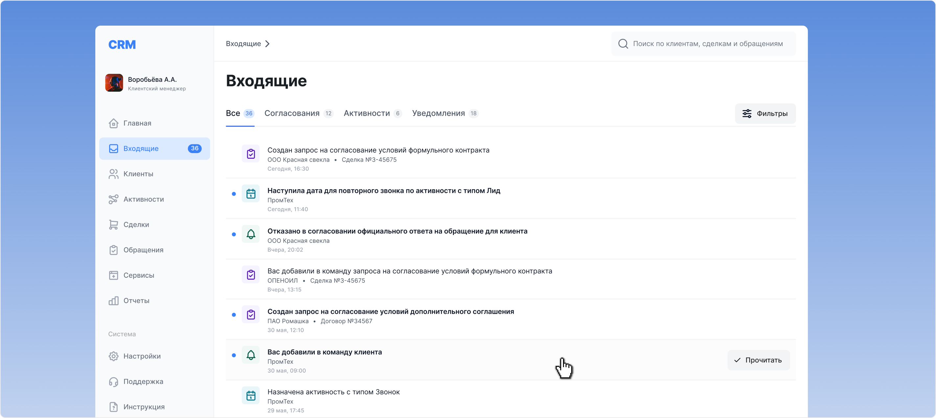Click ПАО Ромашка client name
This screenshot has height=418, width=936.
pyautogui.click(x=288, y=321)
